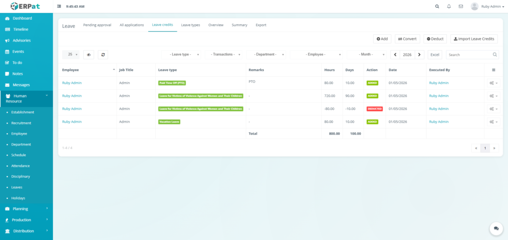Open the table columns menu icon
The width and height of the screenshot is (508, 240).
tap(493, 70)
